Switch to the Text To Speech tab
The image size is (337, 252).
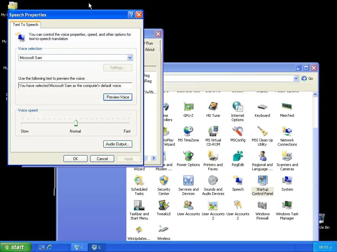(x=26, y=25)
